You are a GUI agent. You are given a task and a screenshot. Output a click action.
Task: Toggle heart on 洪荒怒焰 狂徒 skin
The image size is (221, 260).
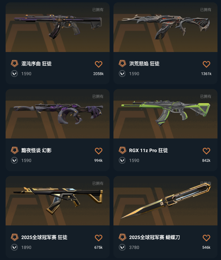click(x=206, y=64)
